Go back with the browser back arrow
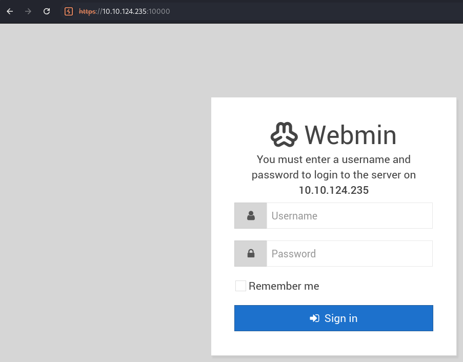 (10, 11)
